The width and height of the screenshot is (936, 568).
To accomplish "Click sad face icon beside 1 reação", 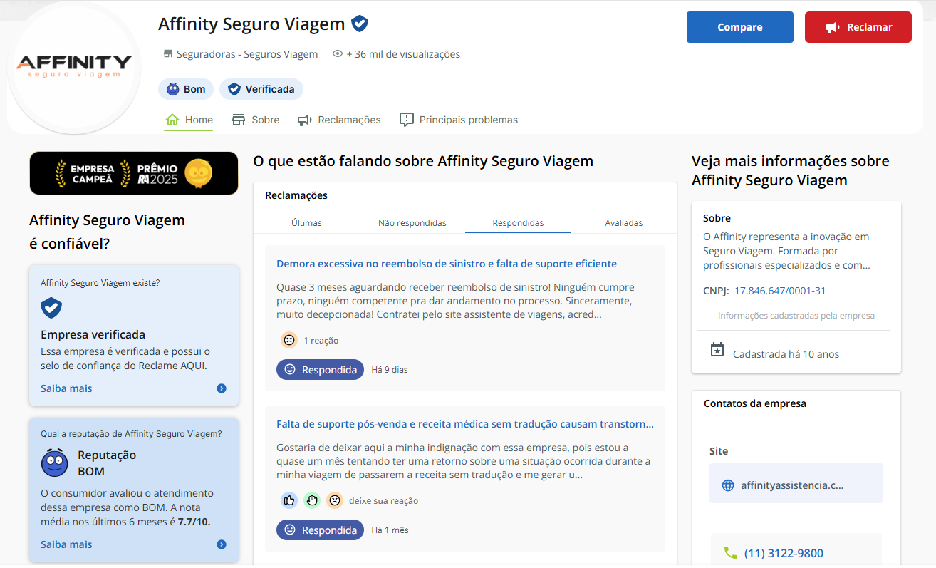I will point(288,340).
